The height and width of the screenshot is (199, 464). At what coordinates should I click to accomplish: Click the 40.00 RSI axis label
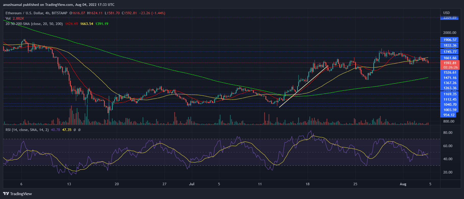point(448,159)
